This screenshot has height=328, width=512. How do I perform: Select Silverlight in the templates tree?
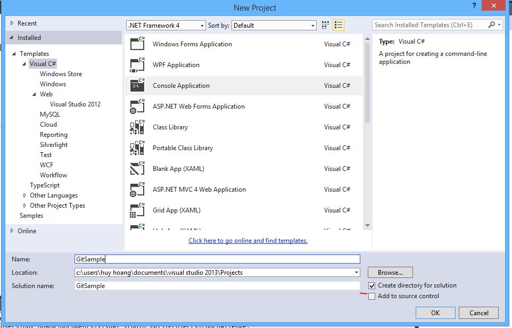pos(54,145)
